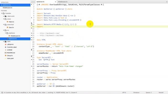Image resolution: width=168 pixels, height=94 pixels.
Task: Collapse the src folder arrow
Action: 3,30
